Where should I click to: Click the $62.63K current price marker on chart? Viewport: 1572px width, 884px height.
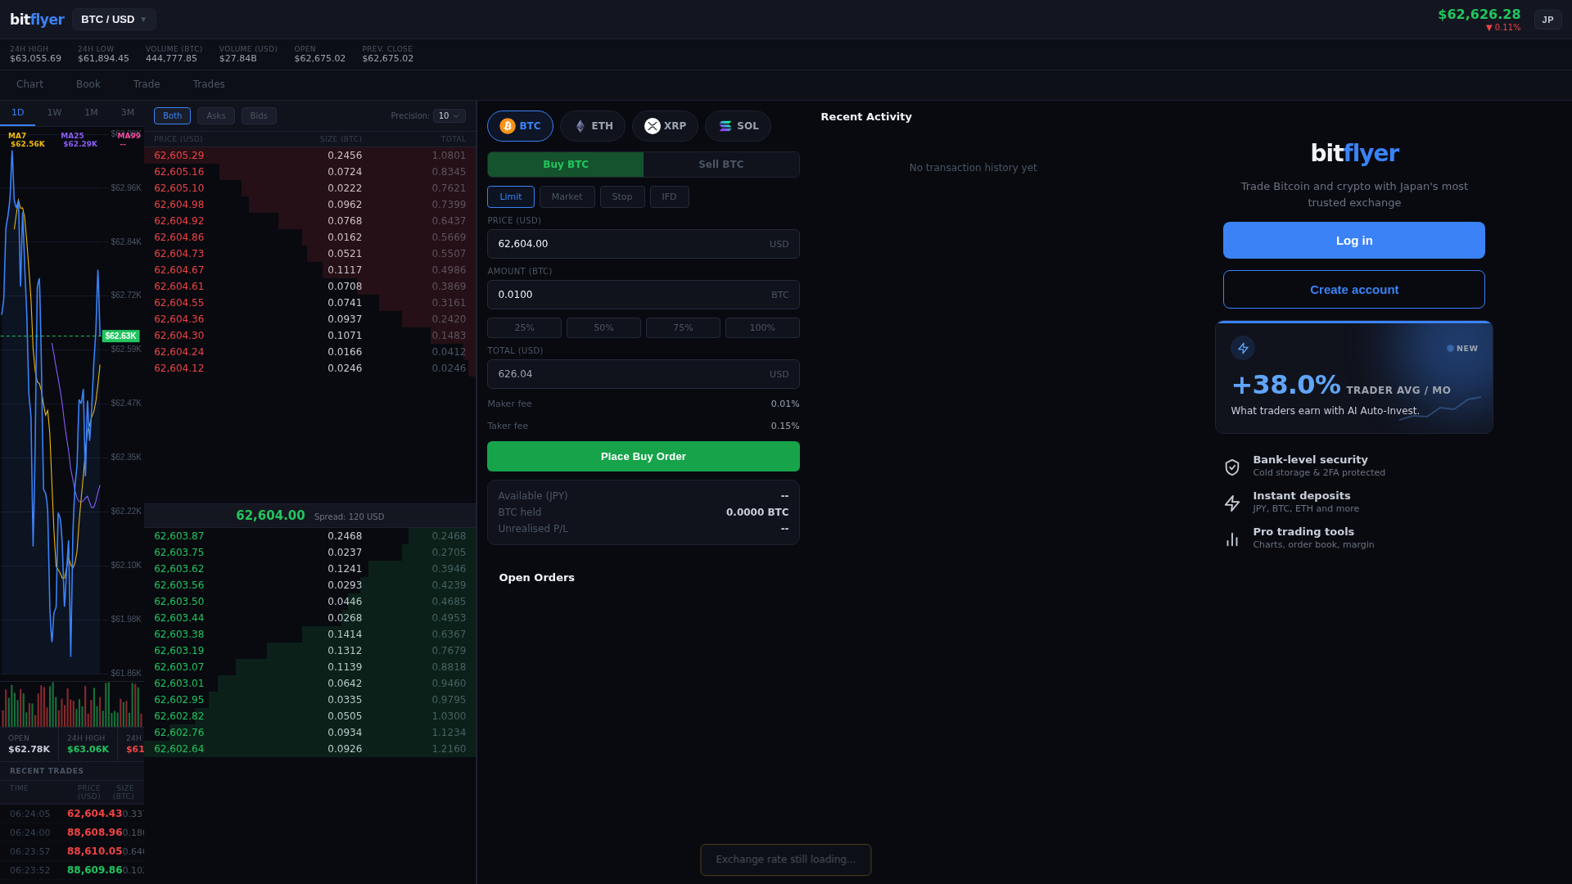[x=120, y=336]
